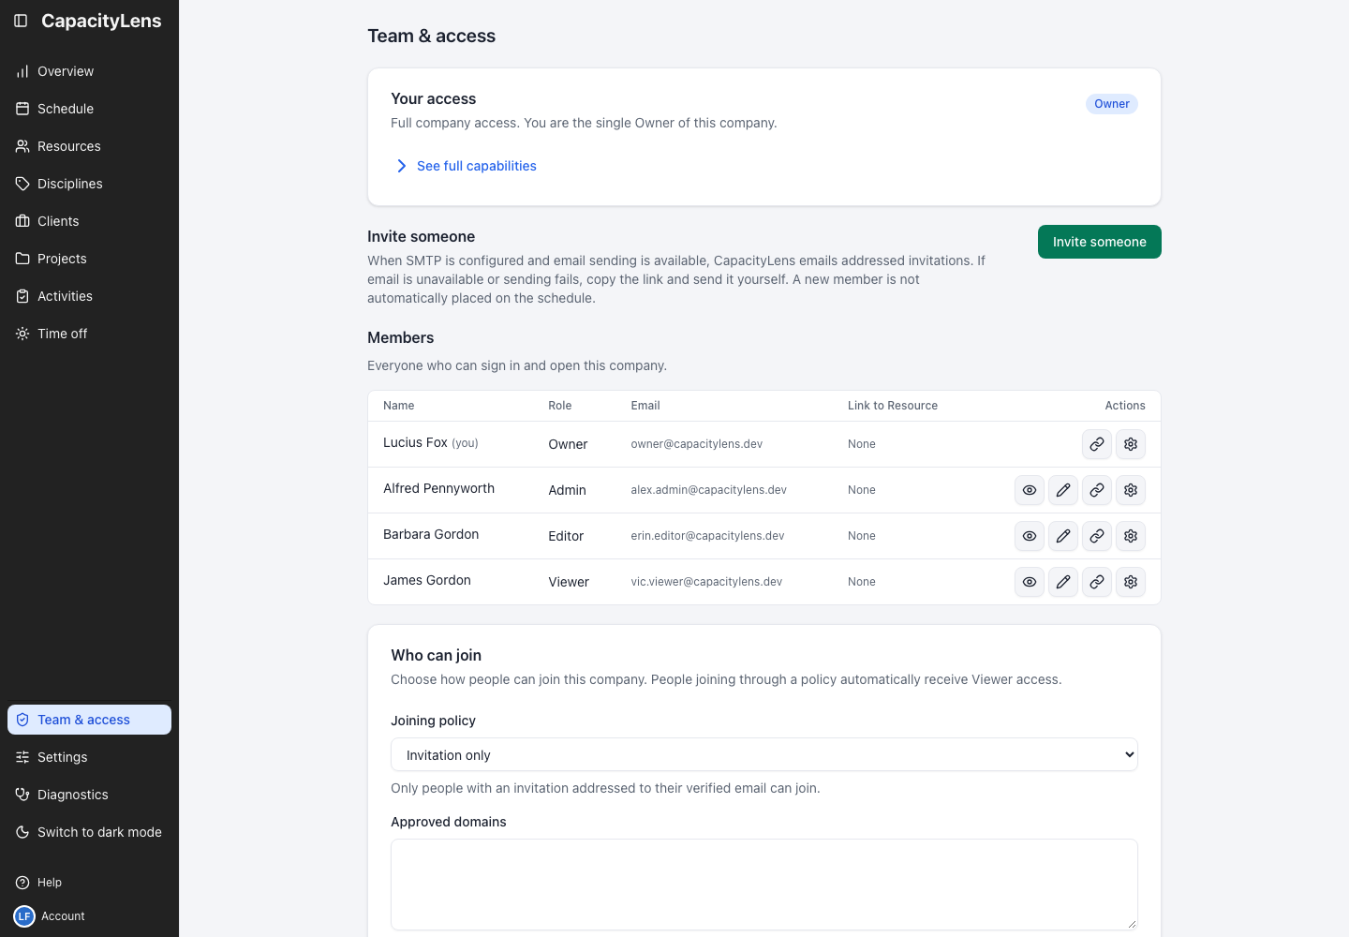The width and height of the screenshot is (1349, 937).
Task: Select vic.viewer@capacitylens.dev email cell
Action: pyautogui.click(x=706, y=582)
